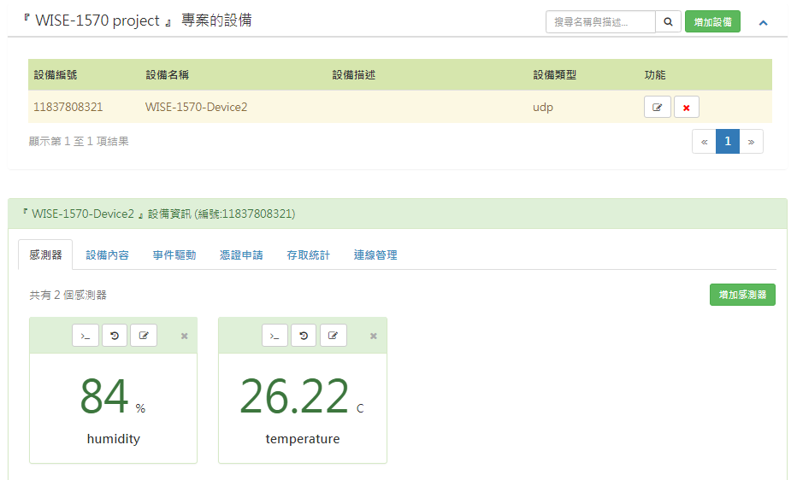View humidity sensor history icon
Viewport: 797px width, 480px height.
tap(115, 336)
